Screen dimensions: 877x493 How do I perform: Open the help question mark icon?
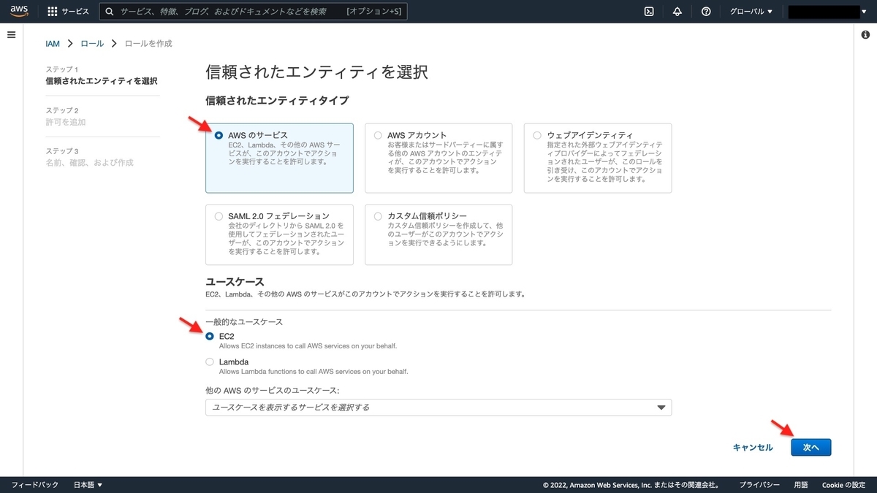point(706,12)
